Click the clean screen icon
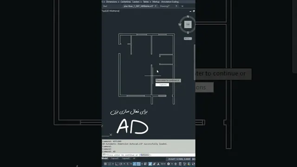Image resolution: width=297 pixels, height=167 pixels. [194, 164]
